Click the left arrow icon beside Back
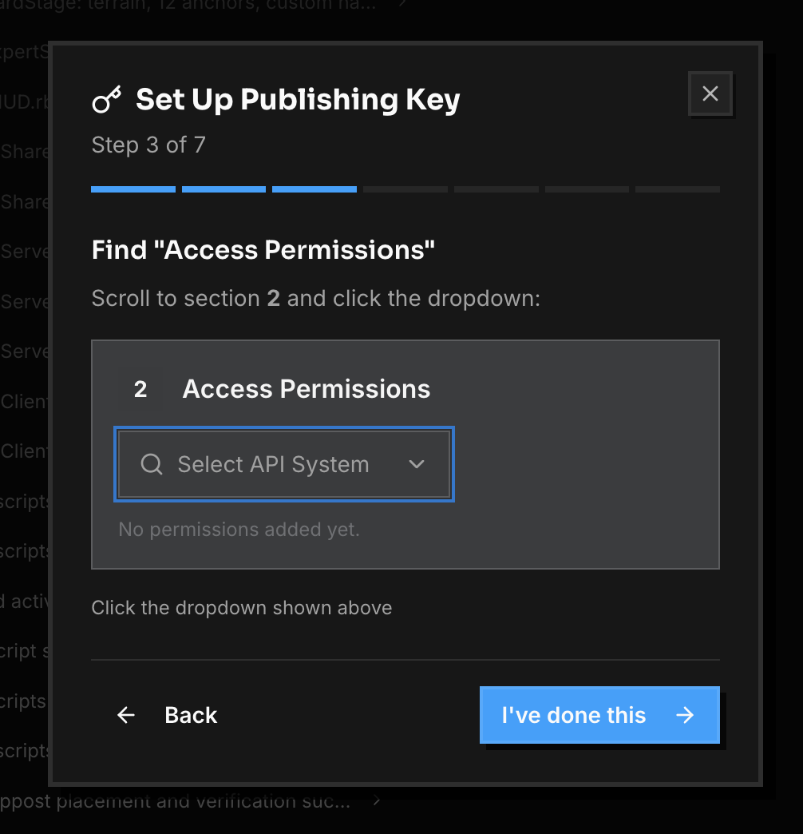 coord(126,715)
